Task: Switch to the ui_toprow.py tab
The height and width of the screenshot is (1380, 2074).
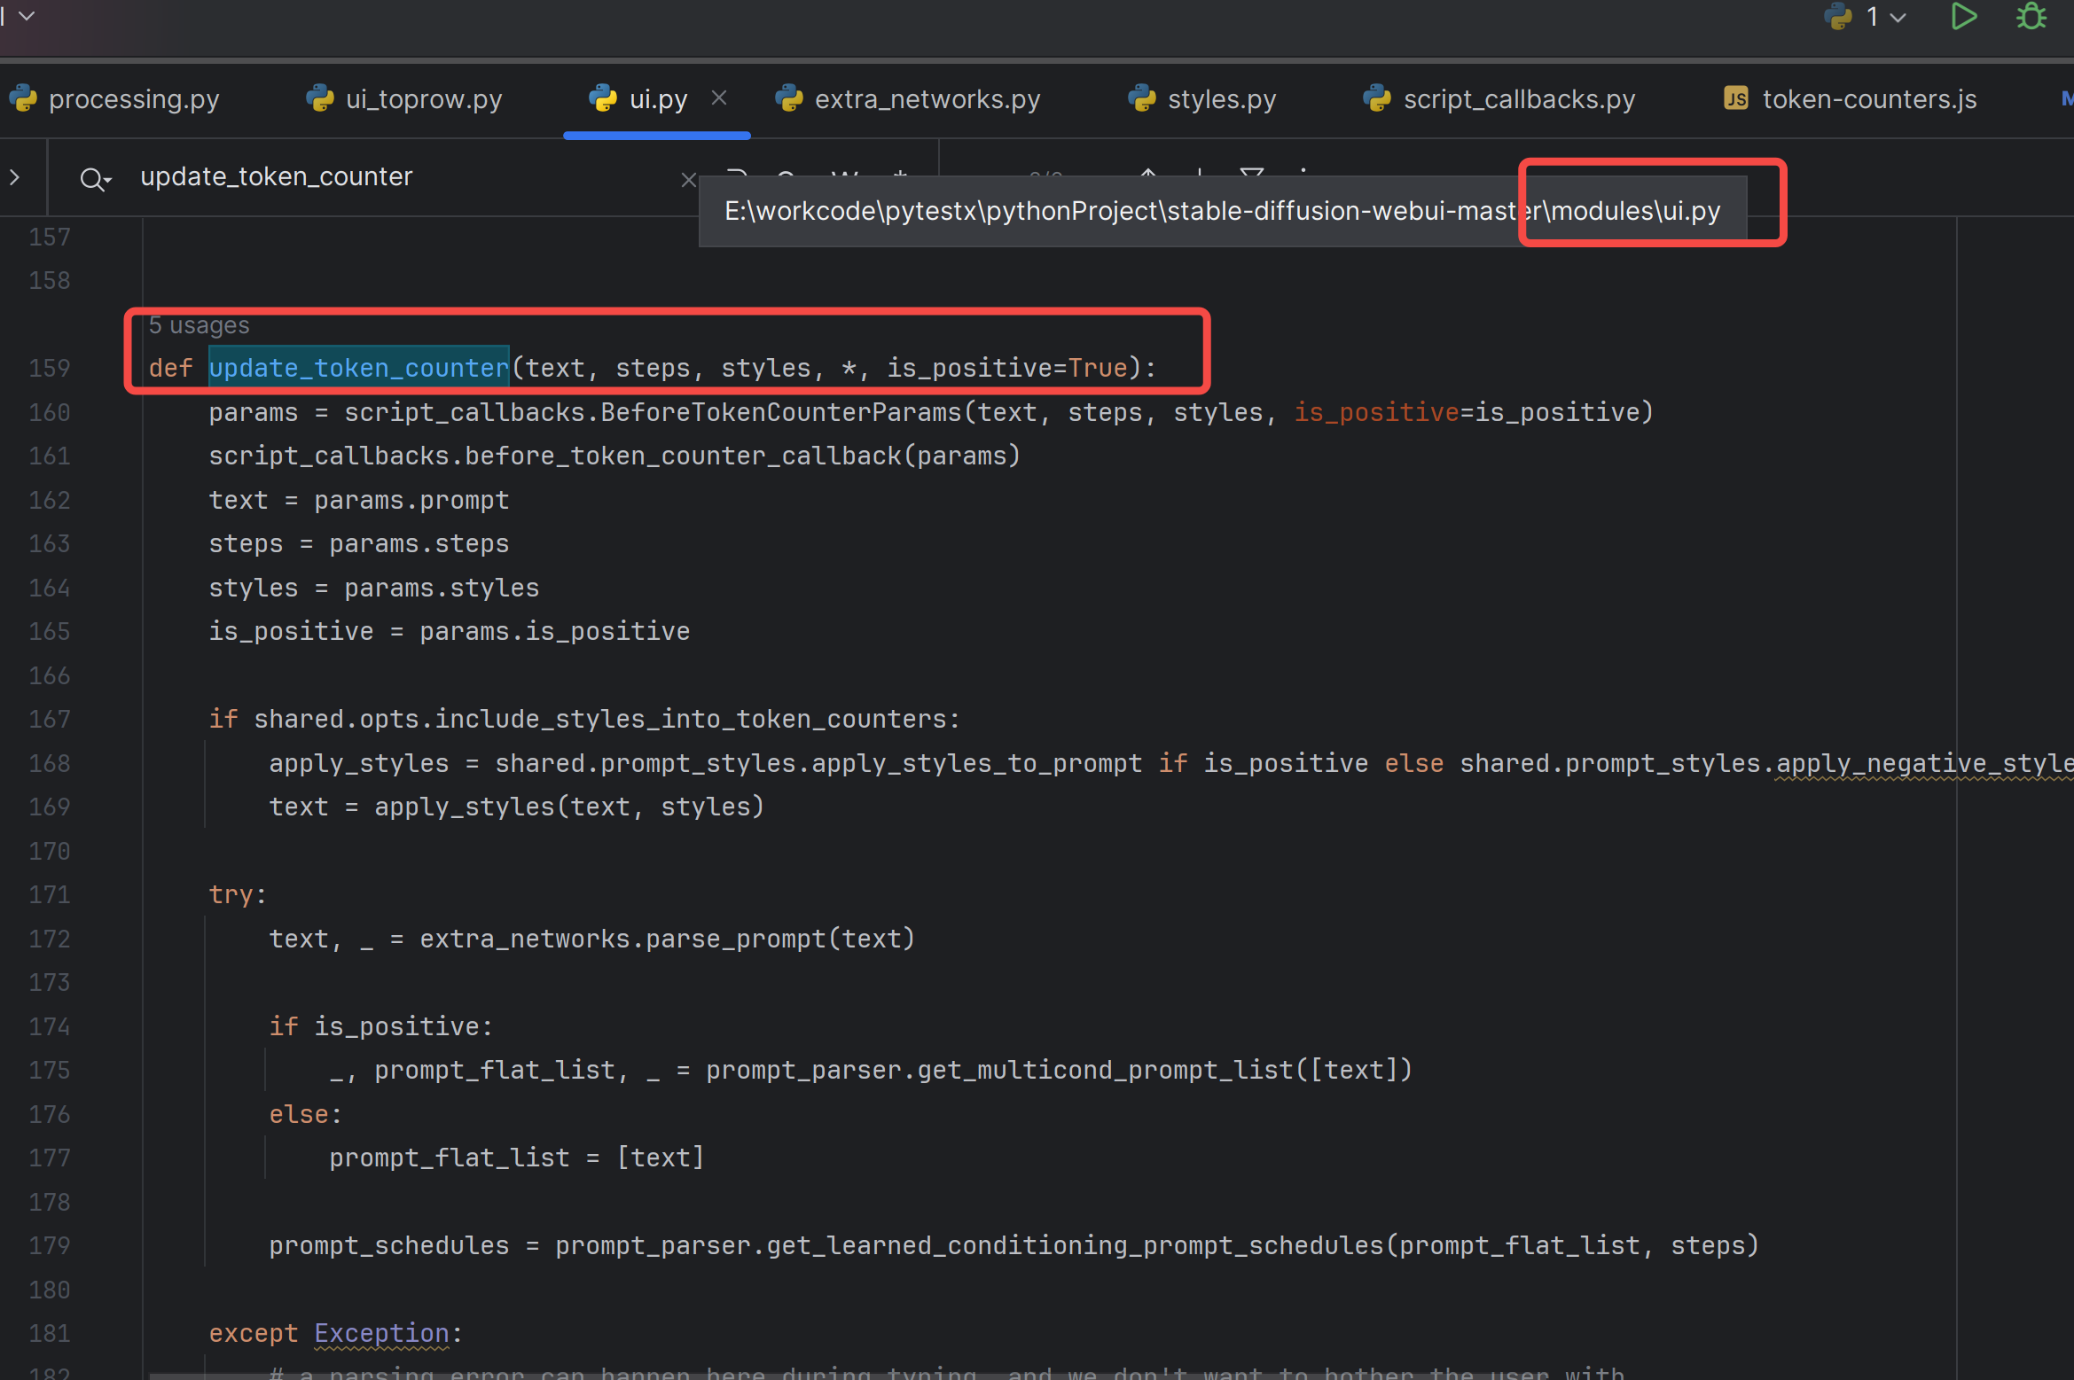Action: [x=404, y=98]
